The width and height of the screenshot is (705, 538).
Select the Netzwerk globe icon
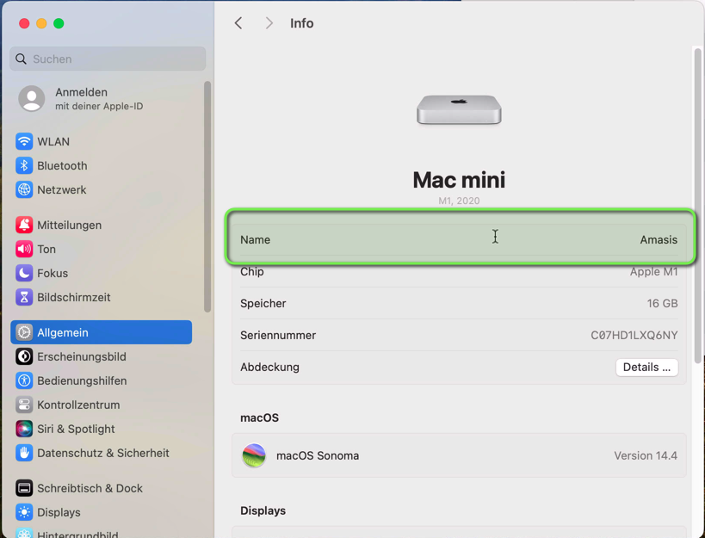coord(24,189)
